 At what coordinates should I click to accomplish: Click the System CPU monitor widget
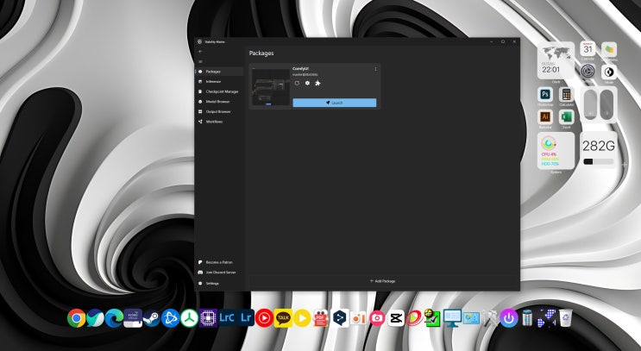click(x=556, y=151)
